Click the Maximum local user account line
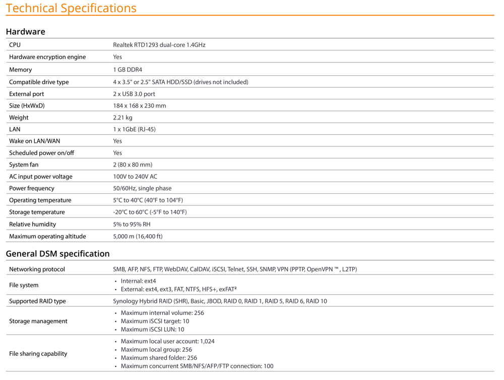This screenshot has height=380, width=504. [167, 341]
